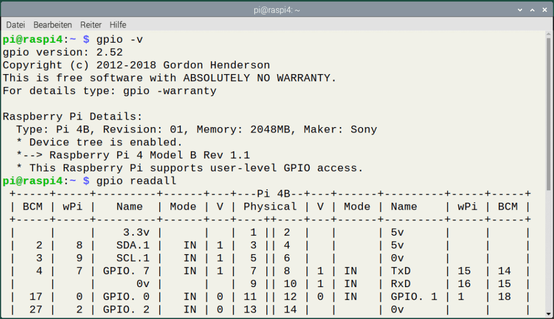This screenshot has width=554, height=319.
Task: Click the 'Raspberry Pi 4 Model B Rev 1.1' line
Action: pyautogui.click(x=150, y=155)
